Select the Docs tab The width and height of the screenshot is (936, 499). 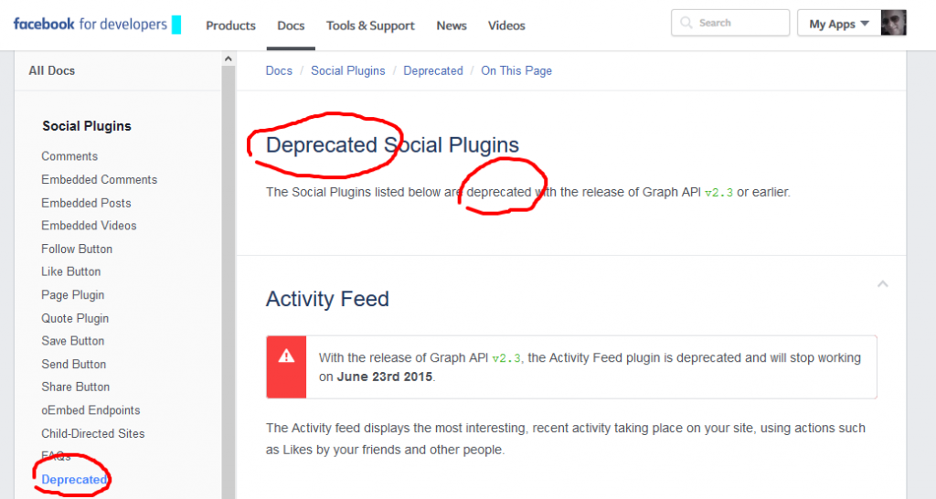tap(291, 26)
